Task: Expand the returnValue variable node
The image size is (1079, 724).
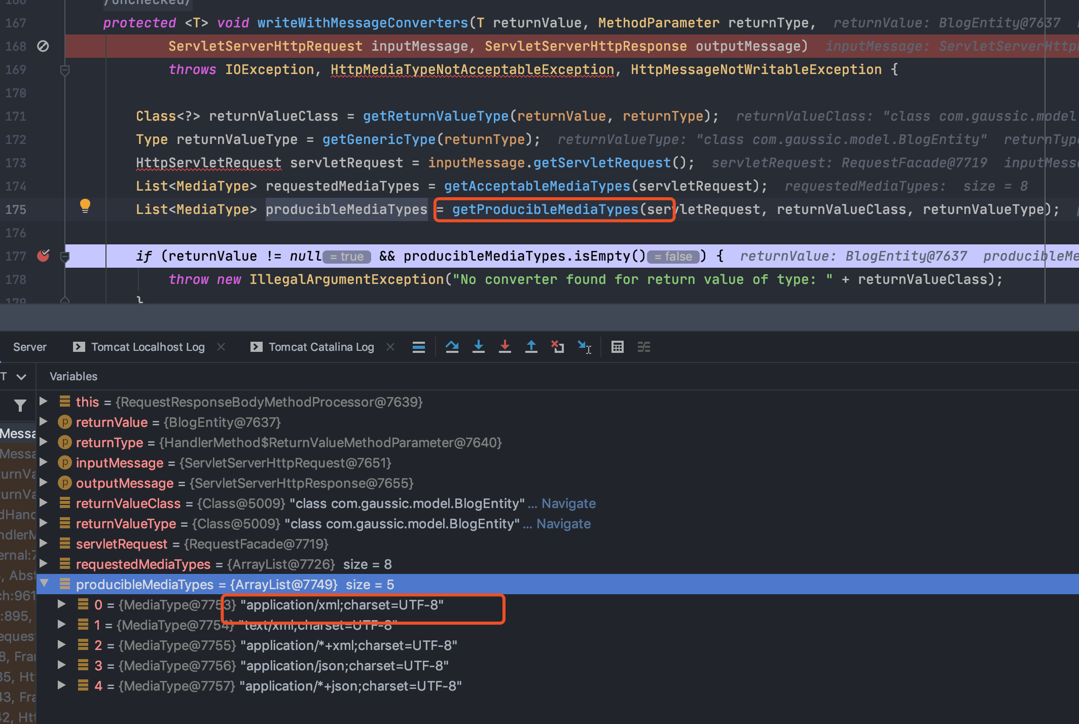Action: coord(44,422)
